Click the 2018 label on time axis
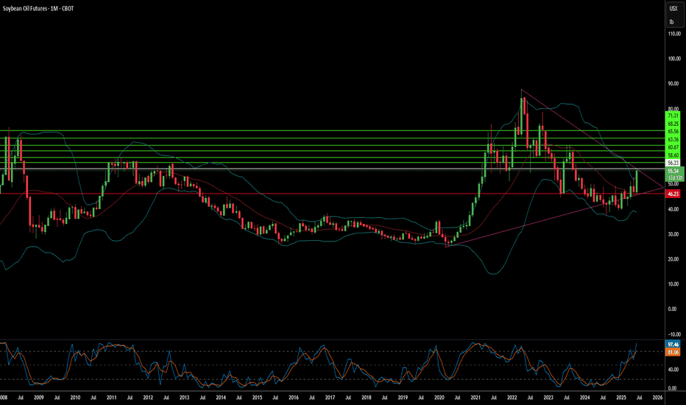Screen dimensions: 686x405 coord(367,398)
